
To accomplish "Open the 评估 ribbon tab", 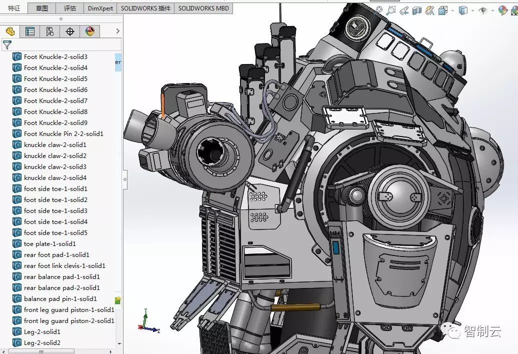I will tap(69, 8).
